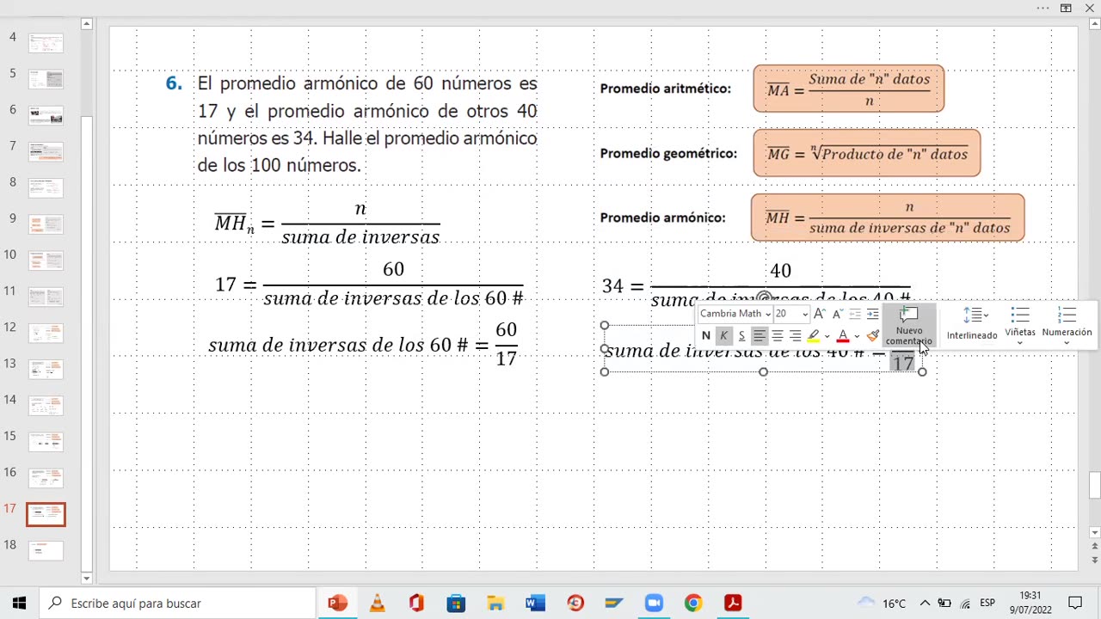The width and height of the screenshot is (1101, 619).
Task: Select slide 15 thumbnail
Action: click(x=46, y=442)
